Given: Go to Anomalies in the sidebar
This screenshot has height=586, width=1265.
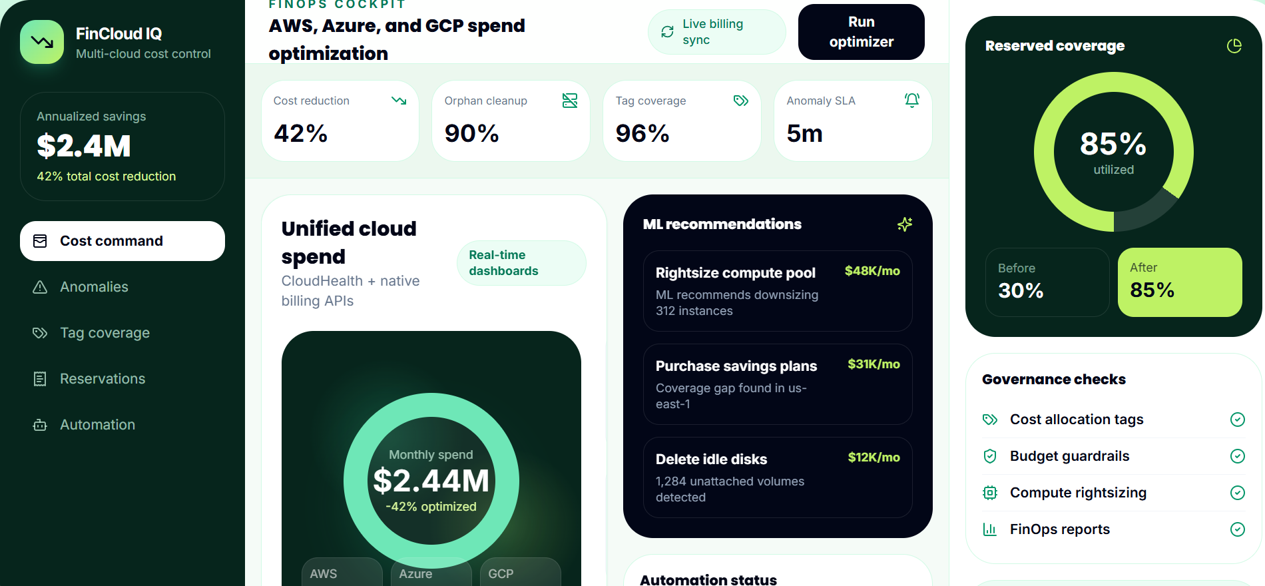Looking at the screenshot, I should 123,287.
